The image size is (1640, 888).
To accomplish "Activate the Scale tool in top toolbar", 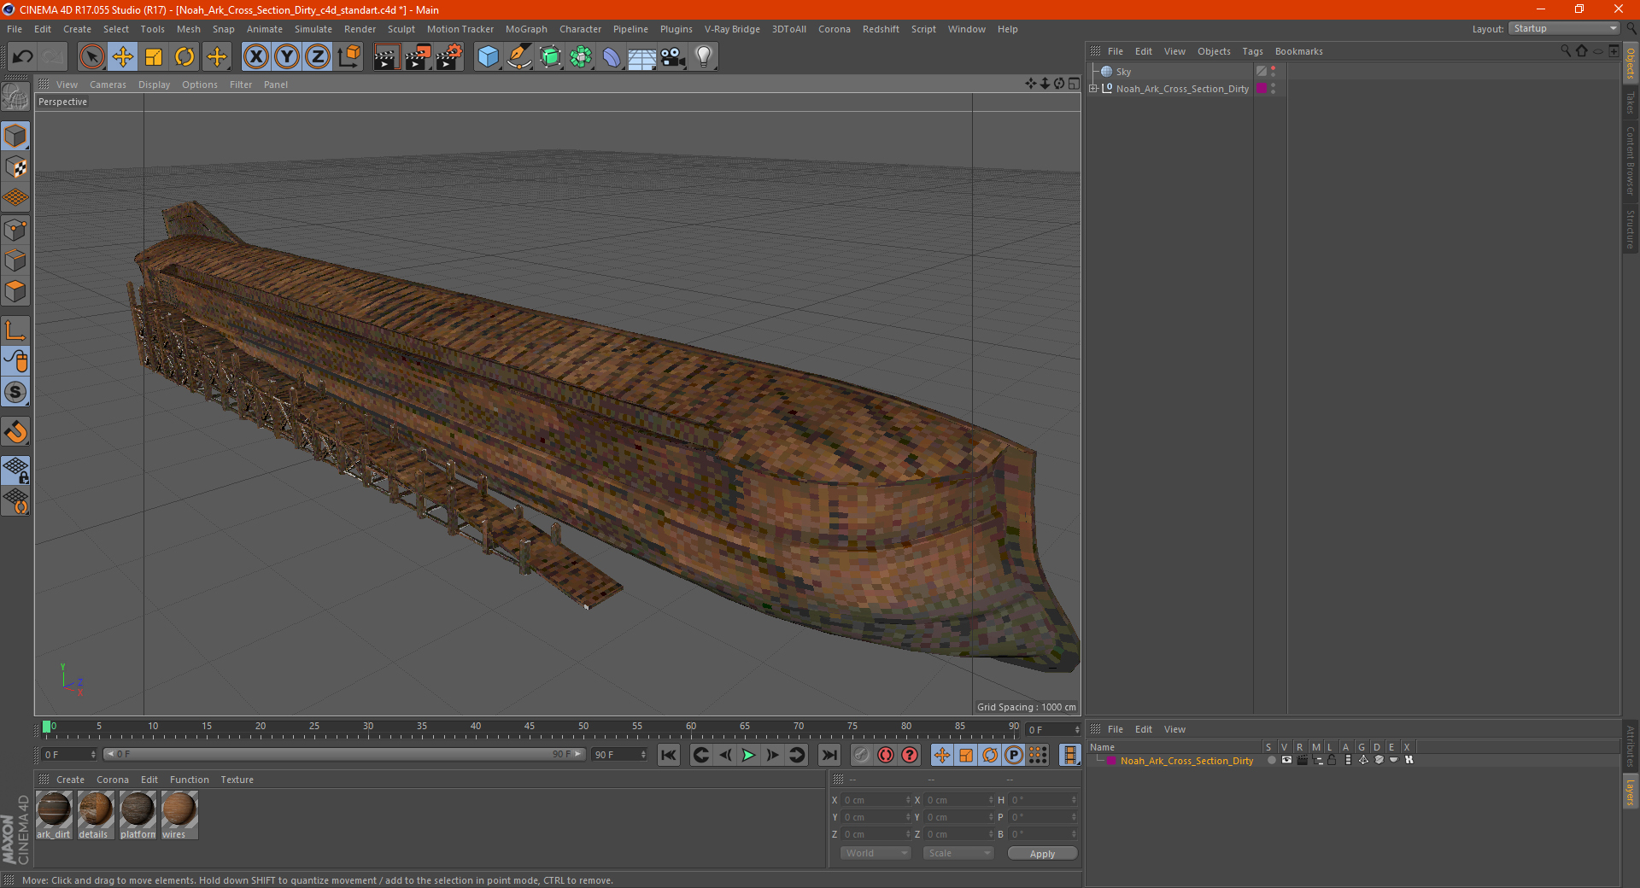I will (x=154, y=57).
